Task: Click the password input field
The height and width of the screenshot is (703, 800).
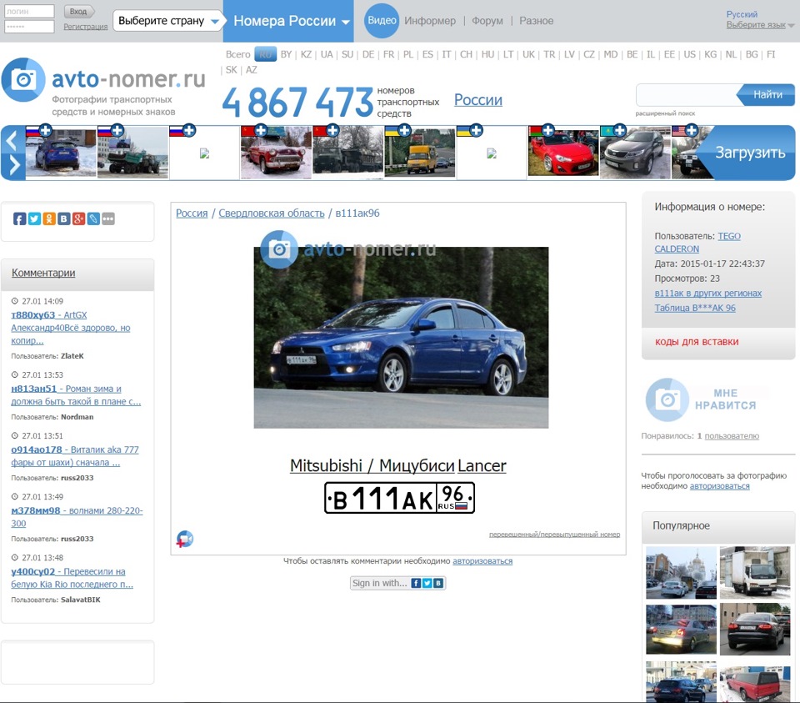Action: (29, 27)
